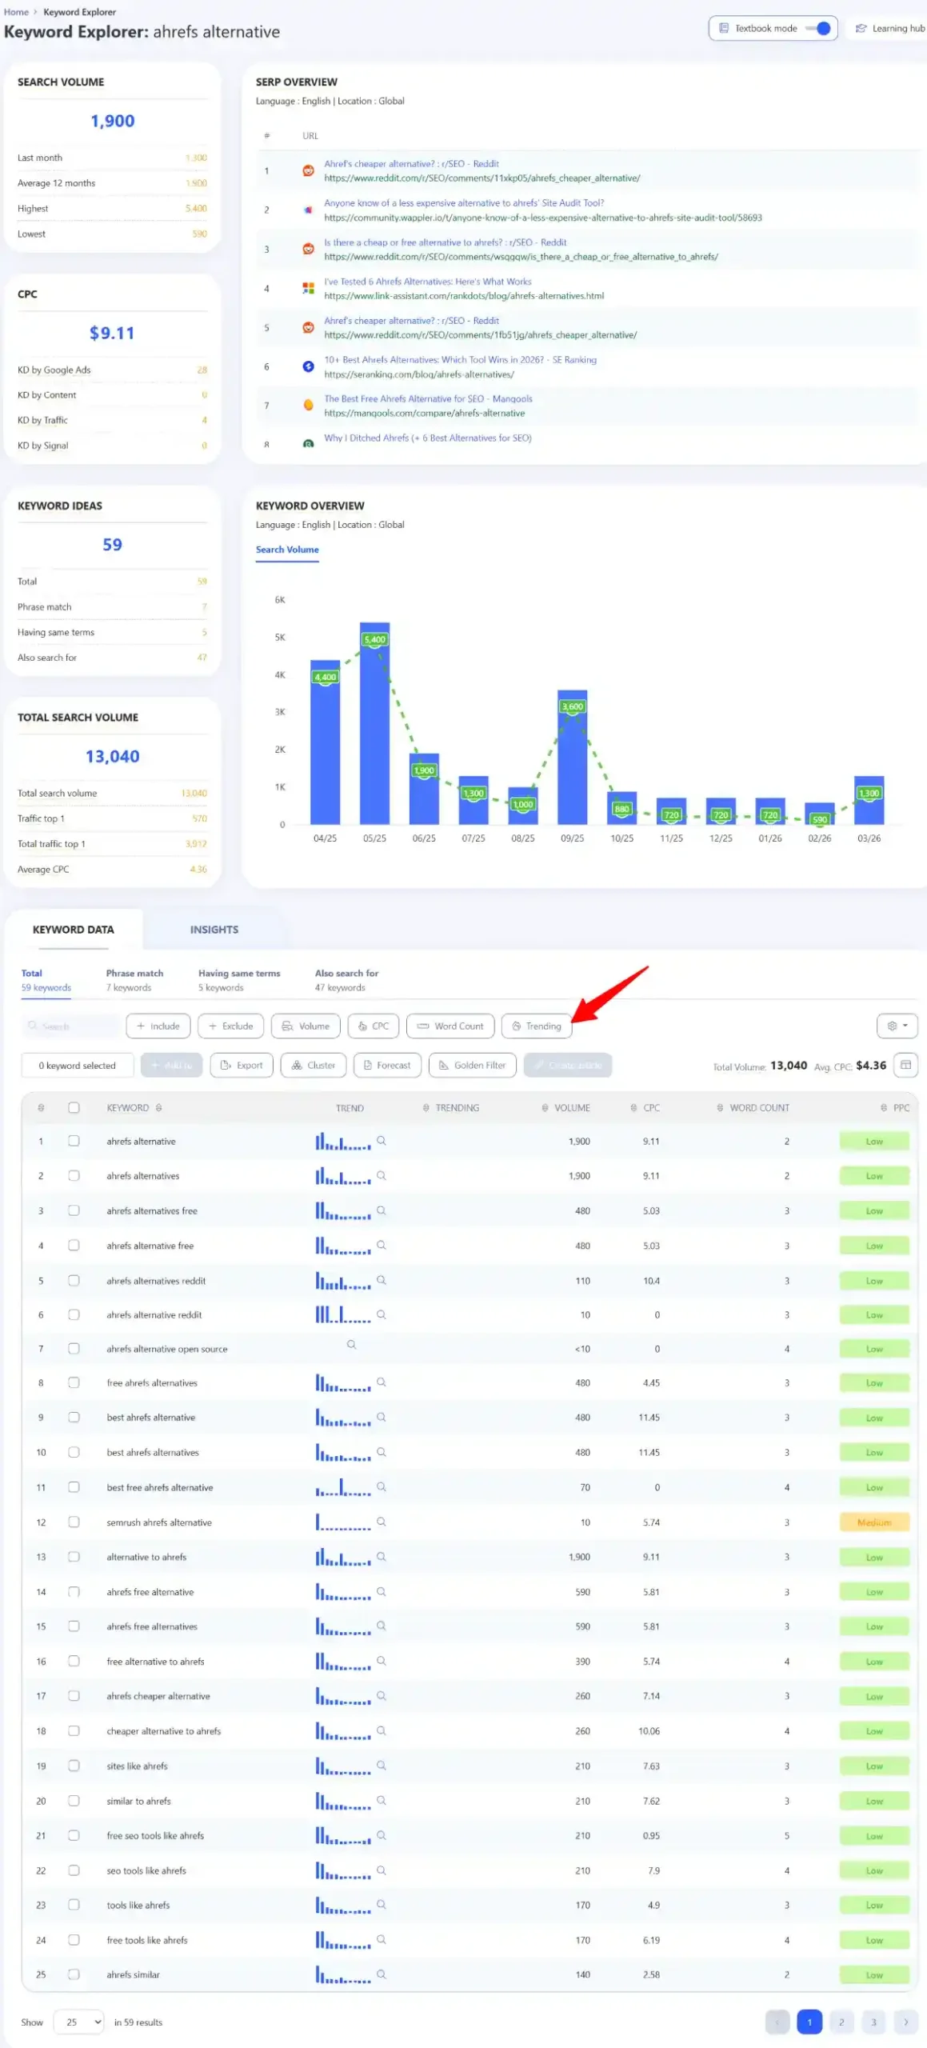Open trend magnifier for ahrefs similar
This screenshot has height=2048, width=927.
(x=382, y=1974)
